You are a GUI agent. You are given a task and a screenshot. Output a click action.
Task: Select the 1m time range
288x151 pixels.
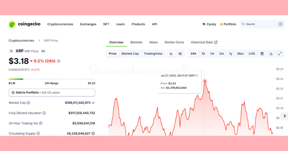click(212, 54)
